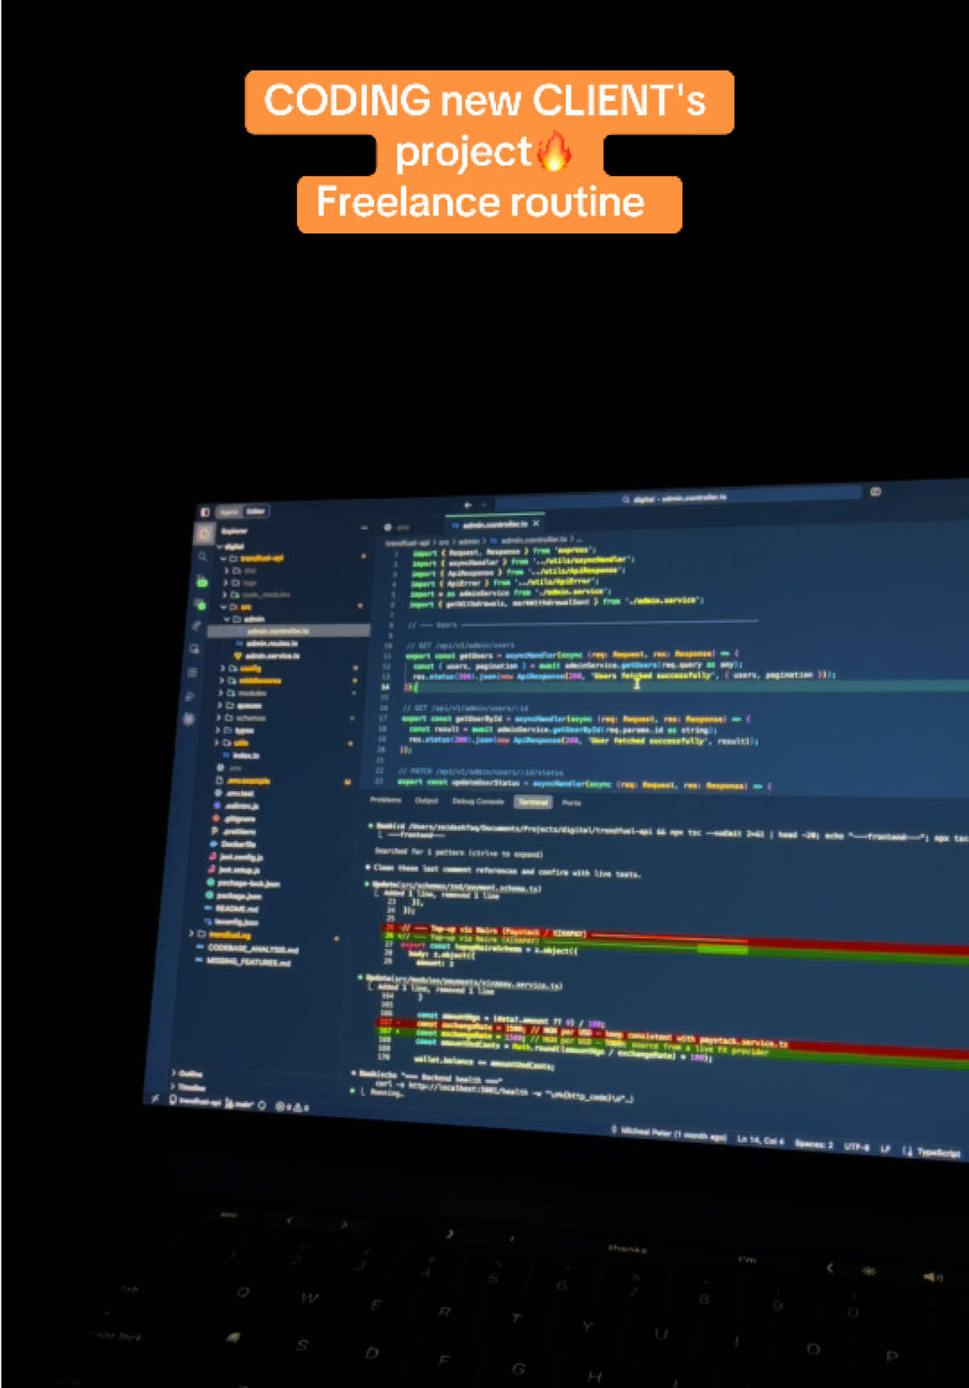Expand the node_modules folder

point(257,594)
